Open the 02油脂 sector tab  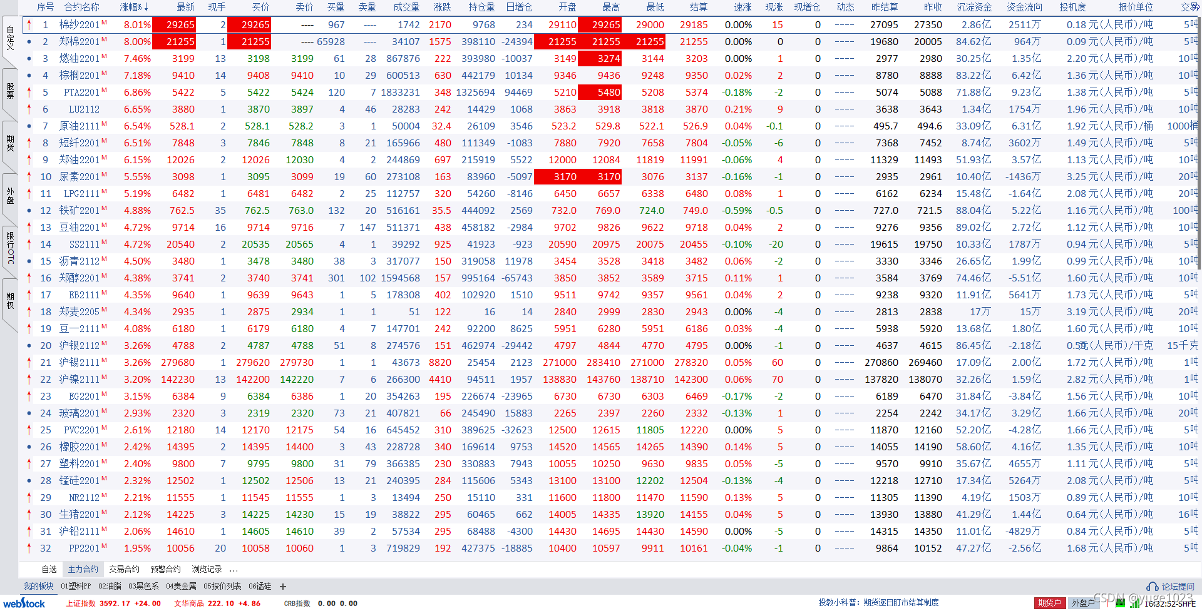coord(110,587)
